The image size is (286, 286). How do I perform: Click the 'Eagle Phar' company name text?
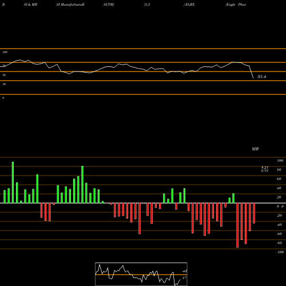[x=236, y=5]
